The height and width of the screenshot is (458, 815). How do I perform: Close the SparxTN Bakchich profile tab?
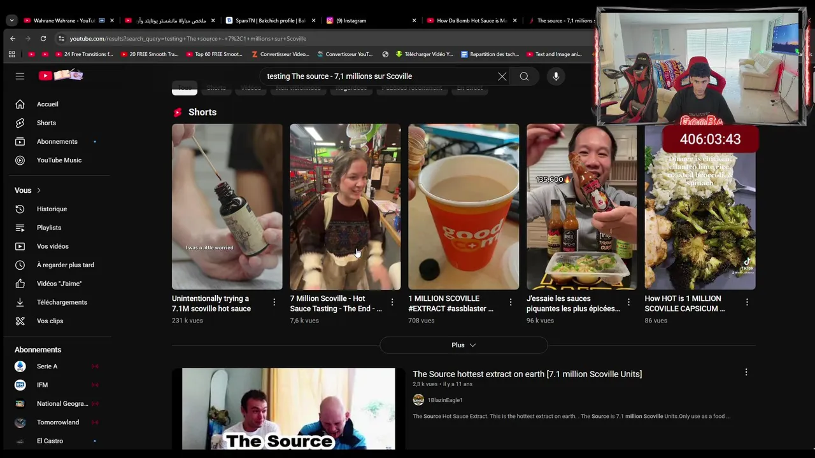coord(313,20)
